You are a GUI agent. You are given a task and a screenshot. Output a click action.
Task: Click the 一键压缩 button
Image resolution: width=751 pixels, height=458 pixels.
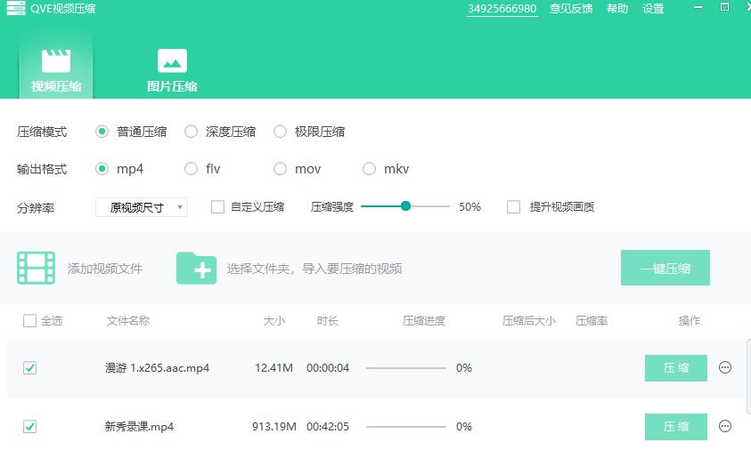[x=665, y=268]
